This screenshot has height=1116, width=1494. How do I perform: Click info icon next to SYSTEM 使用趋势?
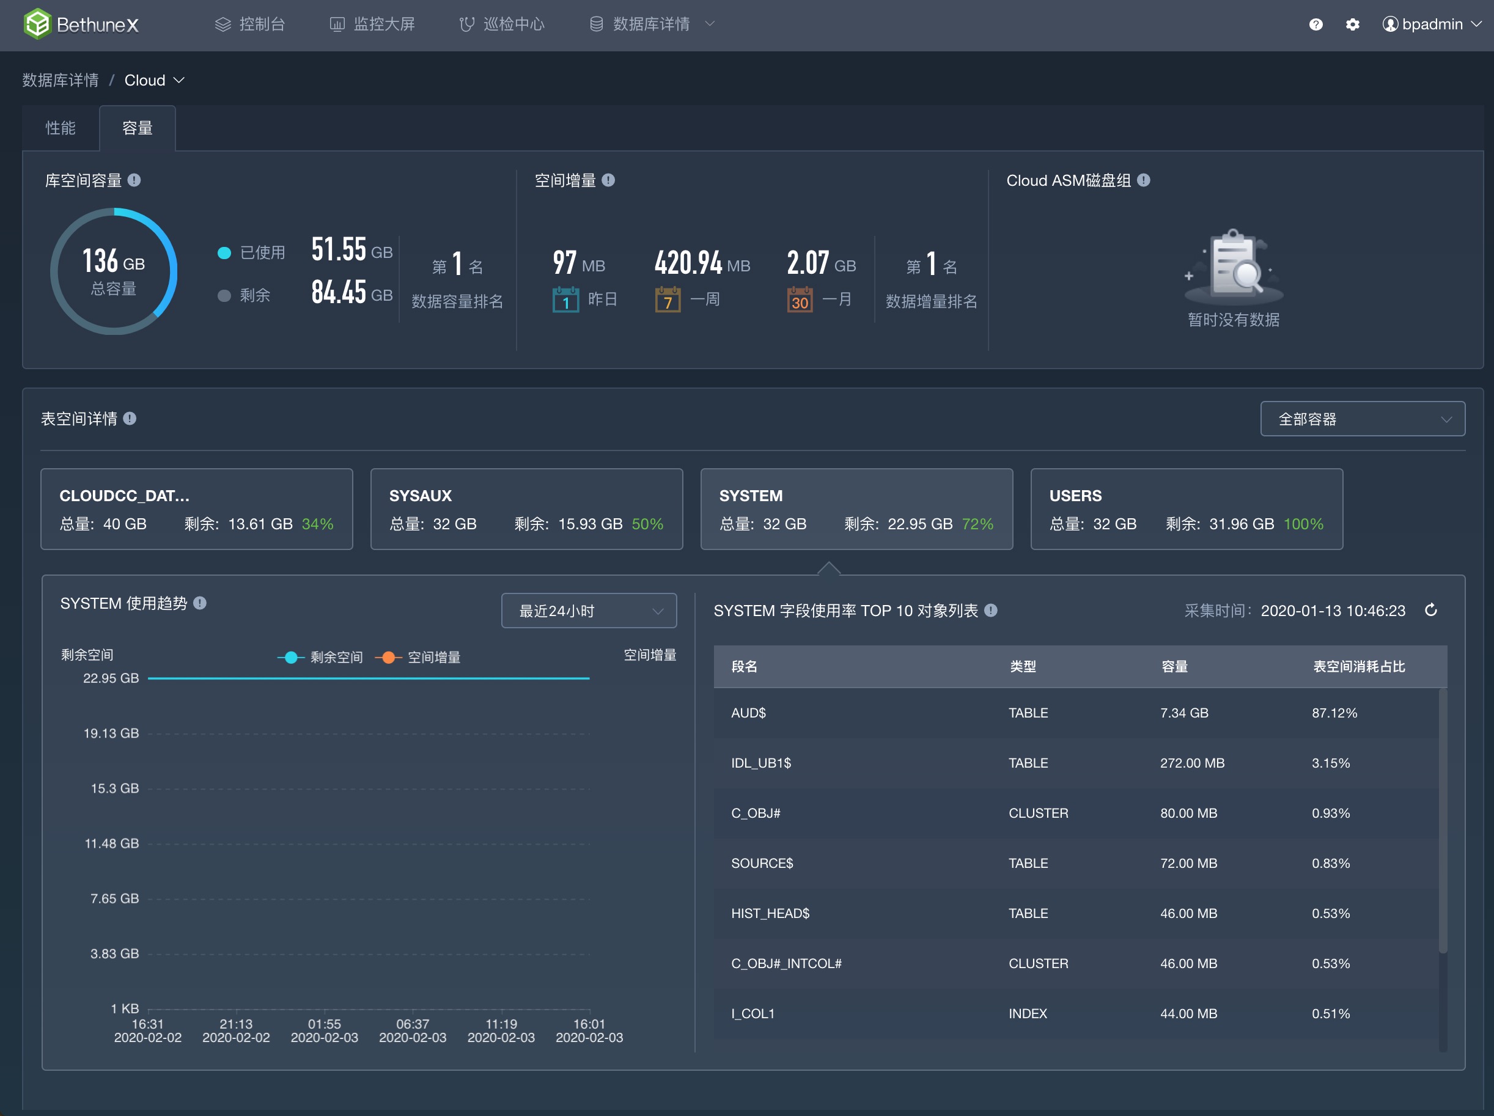[x=200, y=603]
